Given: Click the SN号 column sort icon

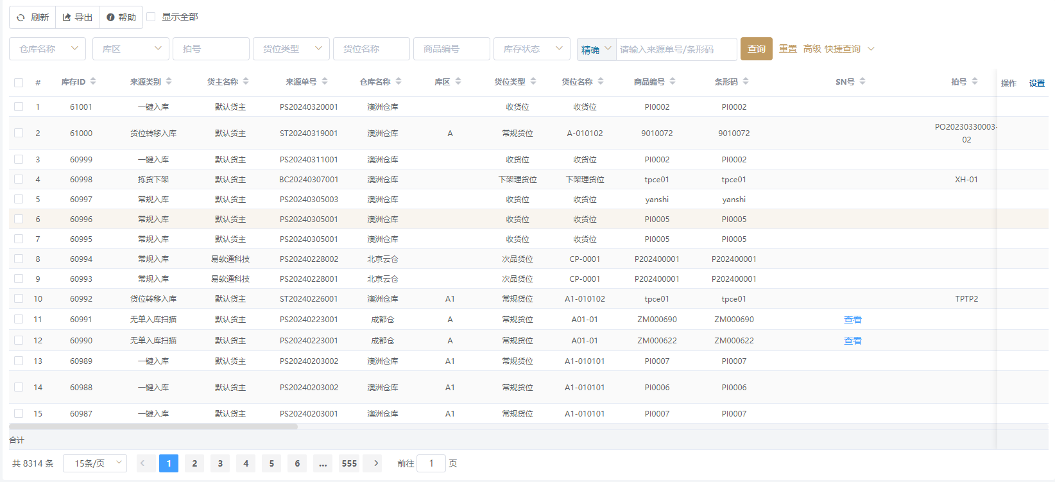Looking at the screenshot, I should [862, 82].
